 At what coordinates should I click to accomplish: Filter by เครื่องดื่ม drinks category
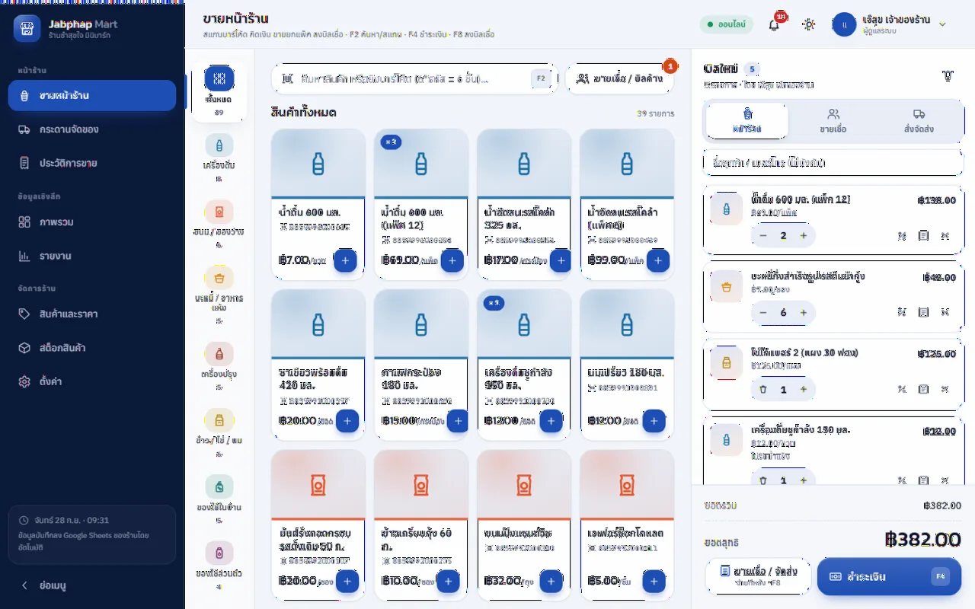pos(219,158)
